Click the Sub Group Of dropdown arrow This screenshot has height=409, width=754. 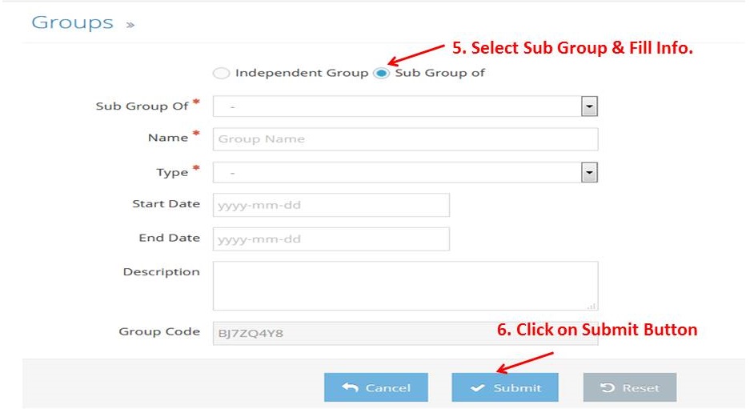click(x=589, y=106)
